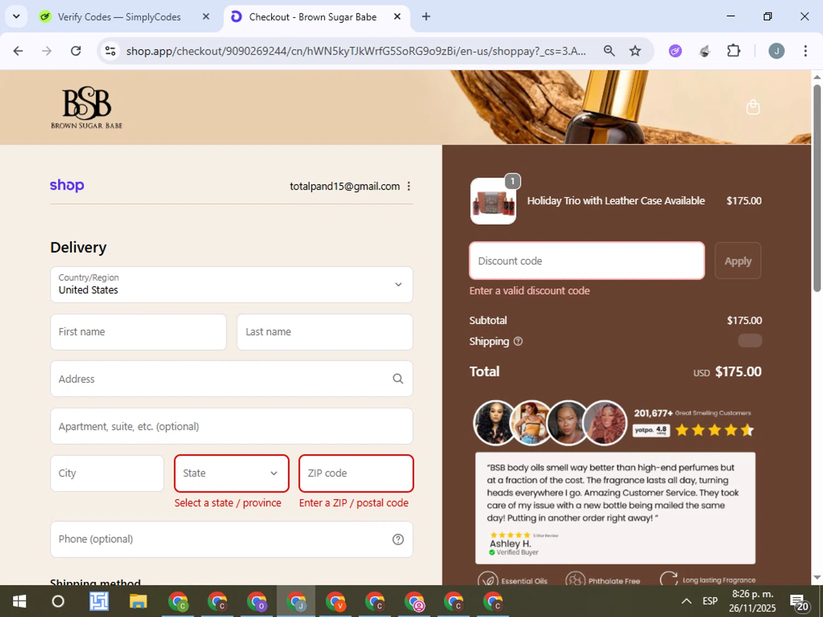Viewport: 823px width, 617px height.
Task: Focus the Phone (optional) field
Action: click(232, 539)
